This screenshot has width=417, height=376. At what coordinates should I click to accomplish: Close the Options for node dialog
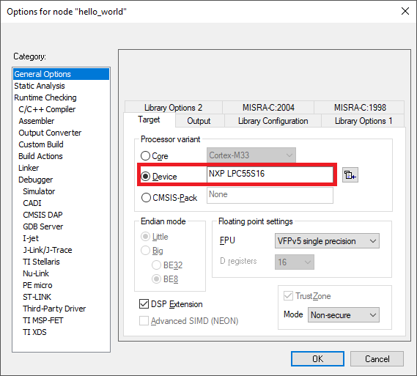(405, 11)
